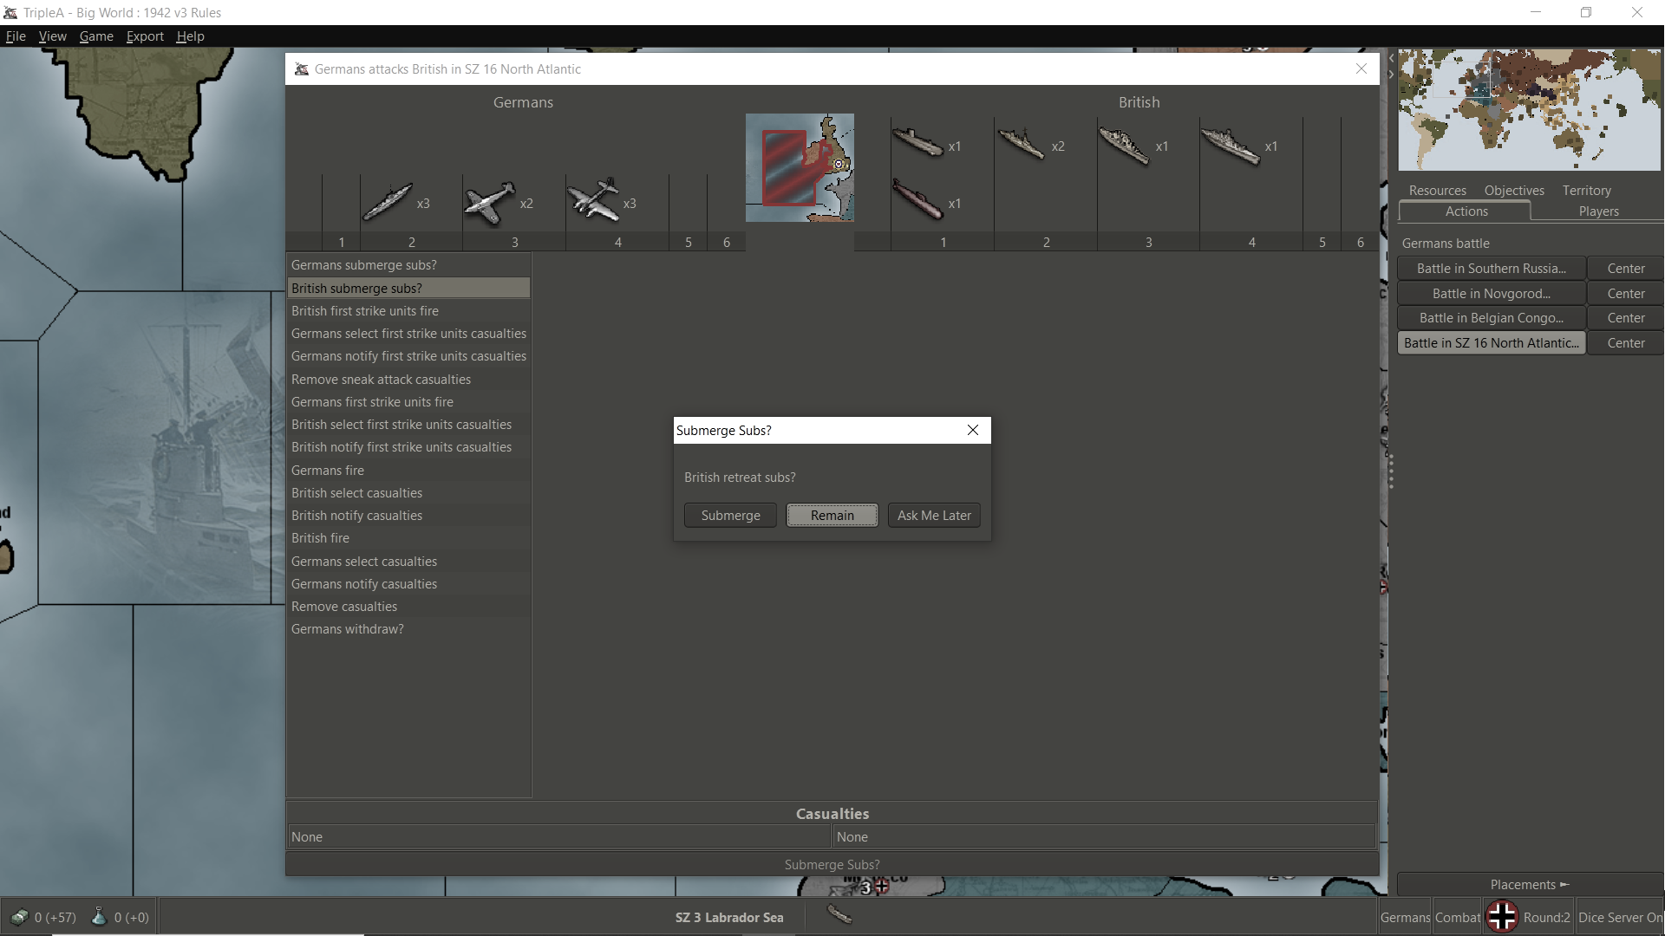The width and height of the screenshot is (1665, 936).
Task: Click the German fighter plane icon
Action: click(x=490, y=203)
